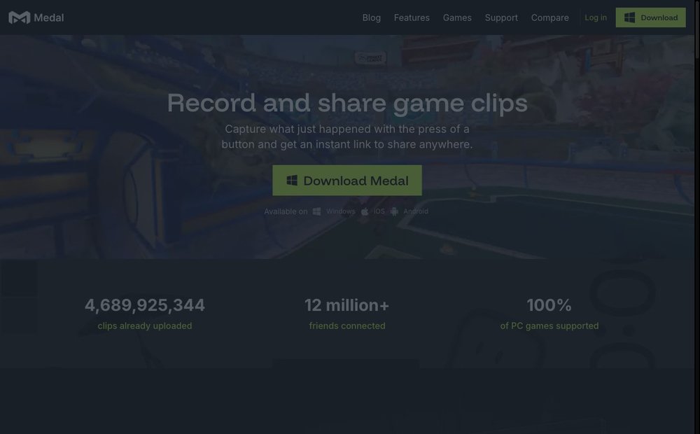Select the Android availability label
Screen dimensions: 700x434
(416, 211)
